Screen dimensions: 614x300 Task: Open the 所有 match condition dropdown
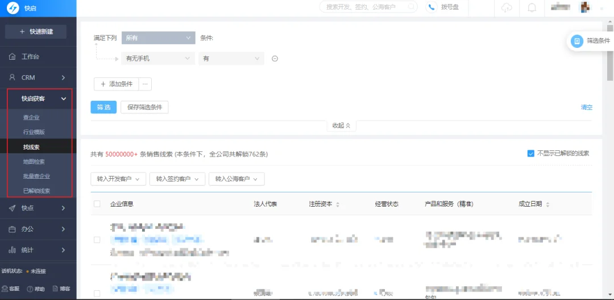point(158,38)
